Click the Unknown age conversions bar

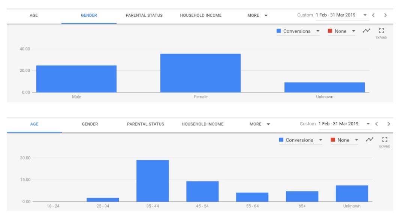352,193
